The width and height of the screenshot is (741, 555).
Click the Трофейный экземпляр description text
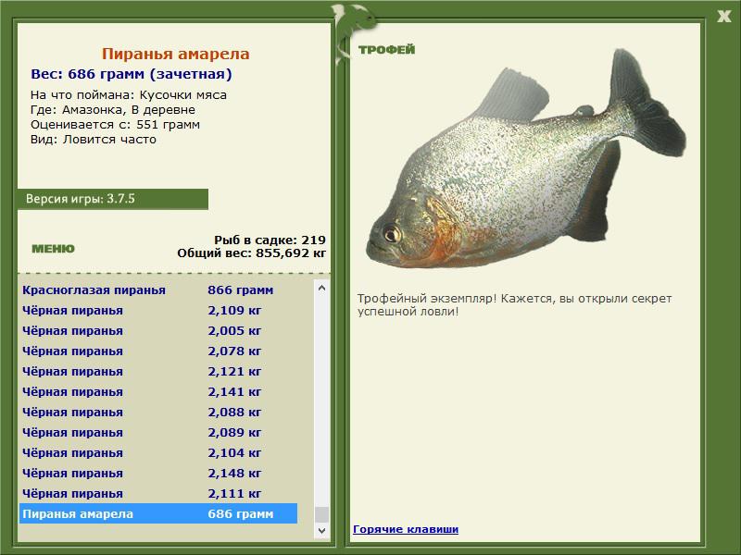514,305
